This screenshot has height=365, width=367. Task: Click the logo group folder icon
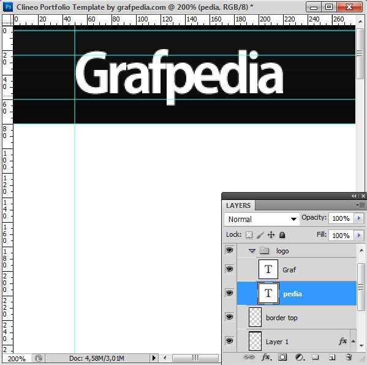point(264,250)
